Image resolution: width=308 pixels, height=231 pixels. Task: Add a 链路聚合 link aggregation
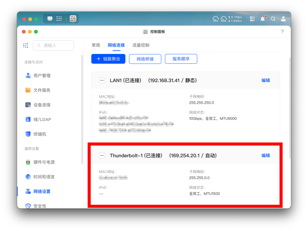point(108,59)
